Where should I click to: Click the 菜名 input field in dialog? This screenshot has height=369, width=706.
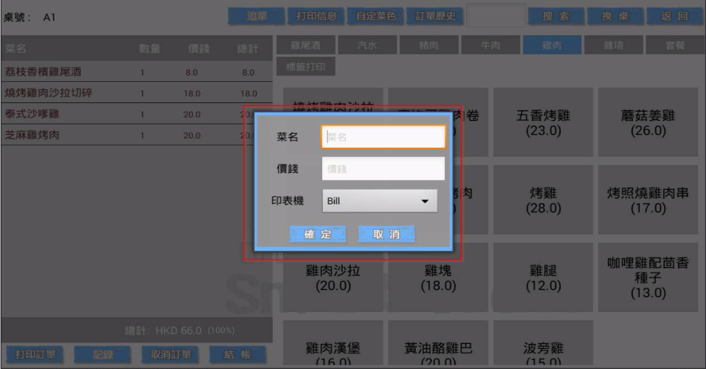tap(383, 137)
